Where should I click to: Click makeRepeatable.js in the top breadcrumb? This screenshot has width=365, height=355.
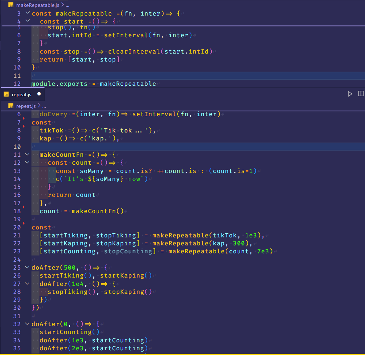pyautogui.click(x=38, y=5)
